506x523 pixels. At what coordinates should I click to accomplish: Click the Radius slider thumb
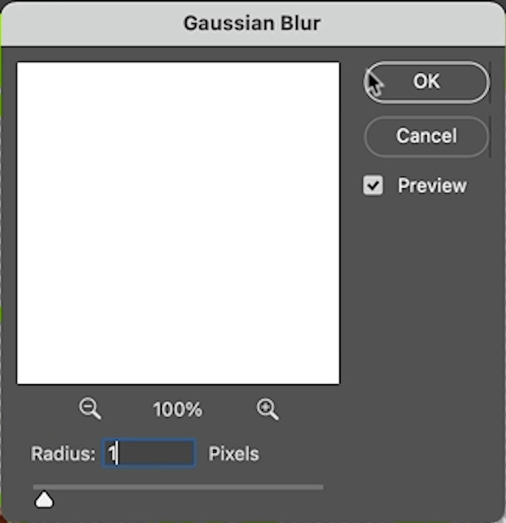(x=44, y=499)
